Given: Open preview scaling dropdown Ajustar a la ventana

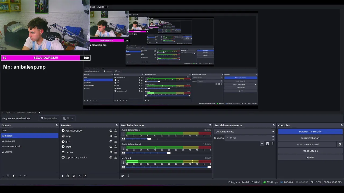Looking at the screenshot, I should coord(28,112).
